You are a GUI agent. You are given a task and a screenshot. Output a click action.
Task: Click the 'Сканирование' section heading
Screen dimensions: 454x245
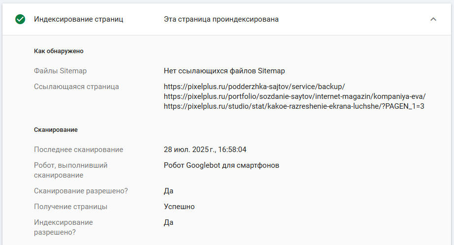coord(56,129)
